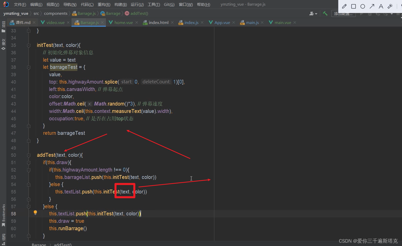The image size is (402, 246).
Task: Open the Bookmarks tool window sidebar
Action: [3, 215]
